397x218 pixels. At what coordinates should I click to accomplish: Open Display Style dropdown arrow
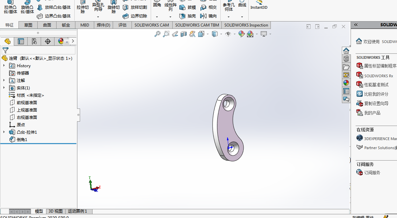click(x=221, y=34)
